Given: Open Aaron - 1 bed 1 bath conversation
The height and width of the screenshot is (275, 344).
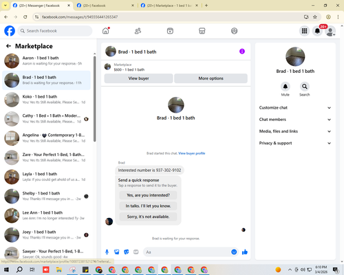Looking at the screenshot, I should coord(46,61).
